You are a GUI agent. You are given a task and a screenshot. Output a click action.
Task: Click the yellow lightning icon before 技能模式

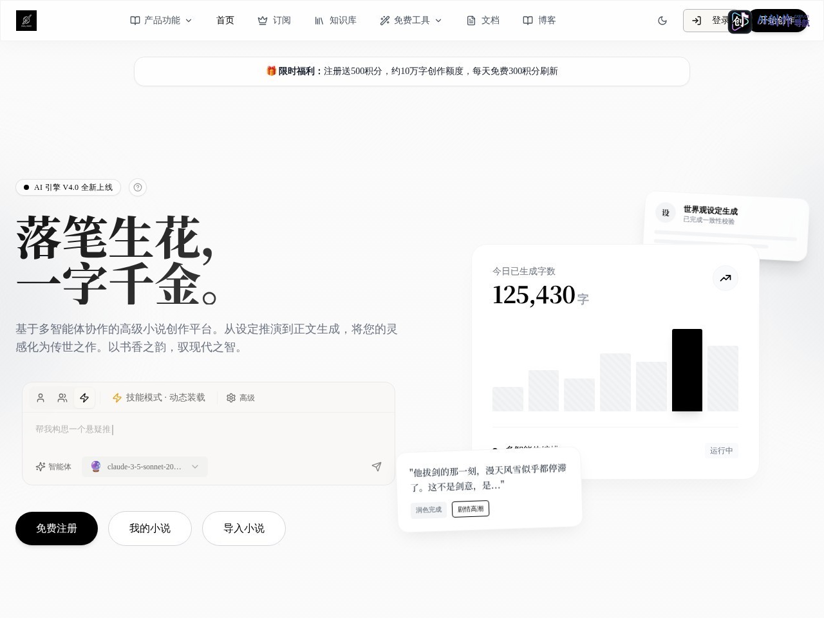point(117,398)
